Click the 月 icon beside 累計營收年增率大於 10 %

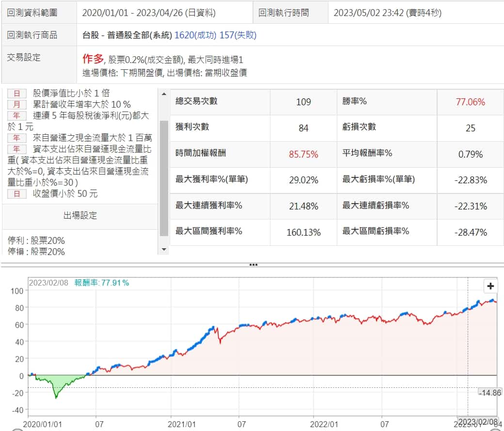tap(17, 105)
